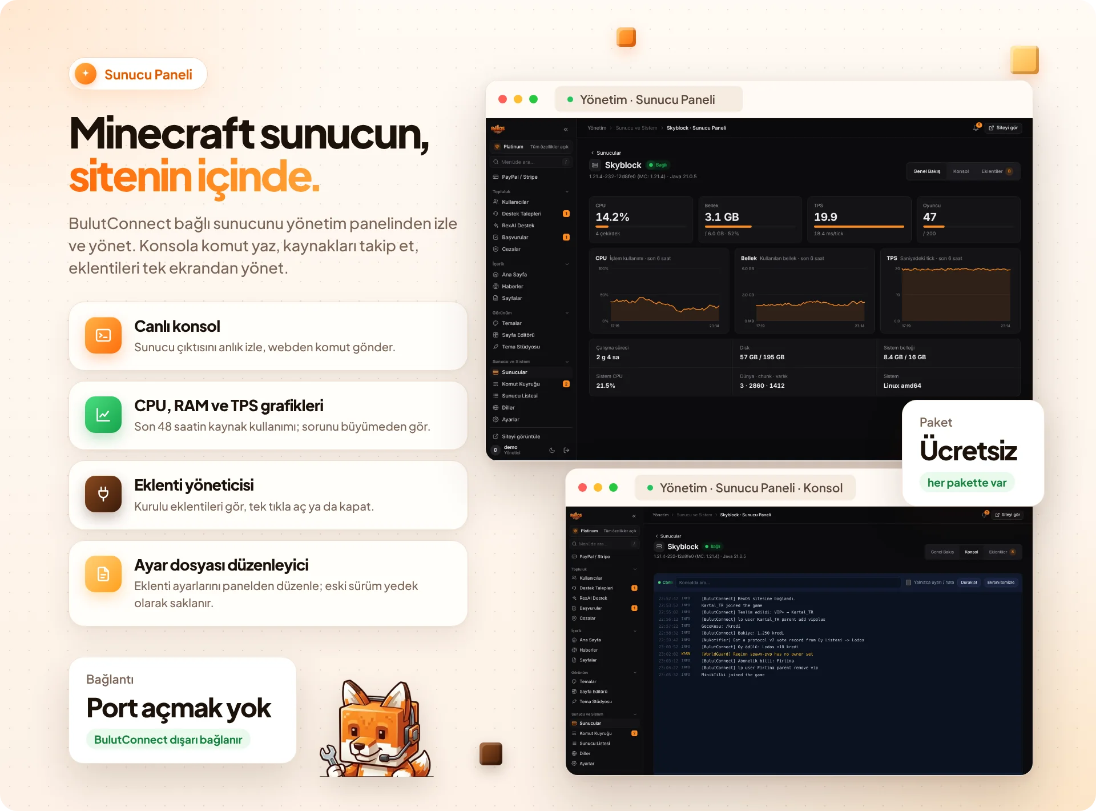The image size is (1096, 811).
Task: Click Siteyi gör in the top Sunucu Paneli window
Action: [x=1003, y=128]
